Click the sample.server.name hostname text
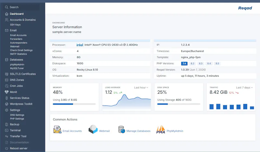 tap(67, 32)
